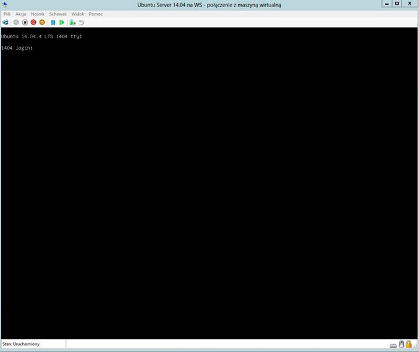Screen dimensions: 419x352
Task: Shut down the VM with the red power icon
Action: pos(34,23)
